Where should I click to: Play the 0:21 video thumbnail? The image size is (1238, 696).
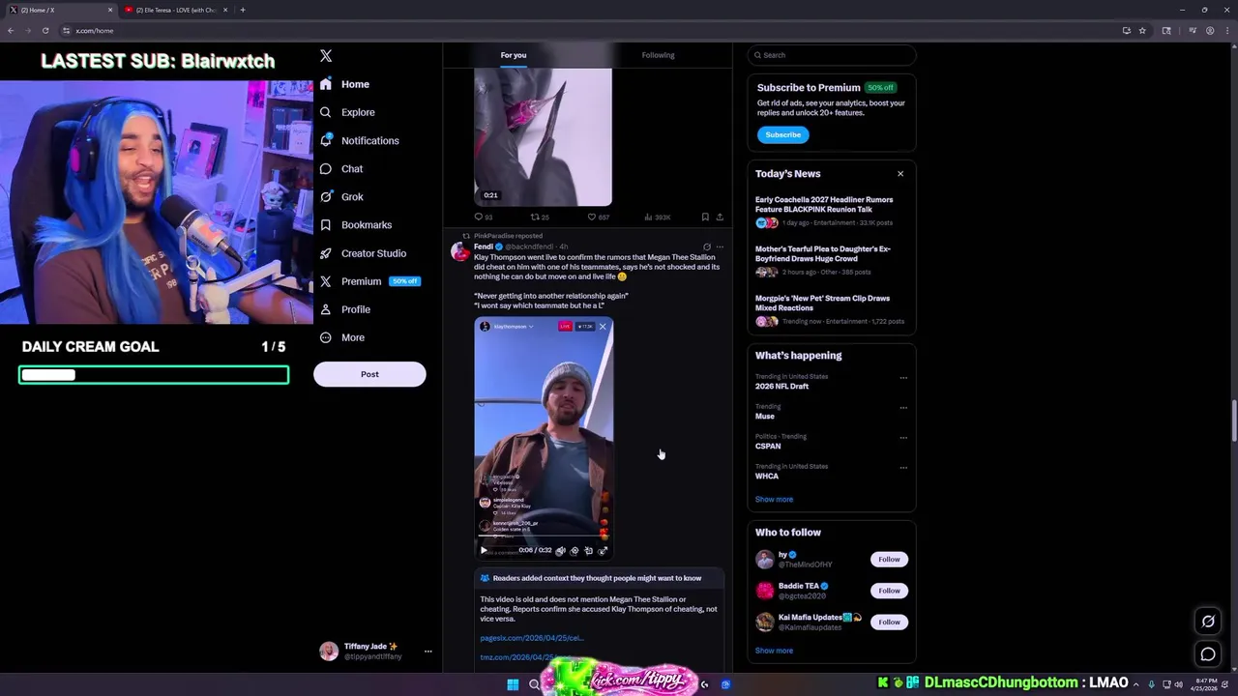pos(543,136)
